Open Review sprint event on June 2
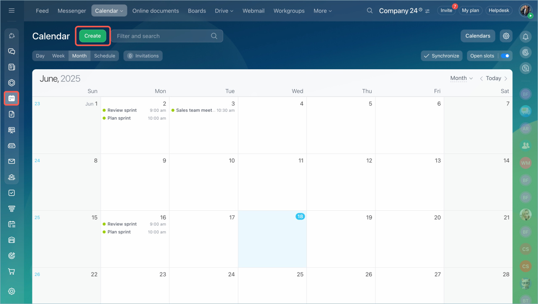The image size is (538, 304). (134, 110)
